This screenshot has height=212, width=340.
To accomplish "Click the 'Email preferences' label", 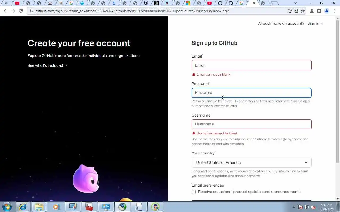I will click(x=208, y=185).
